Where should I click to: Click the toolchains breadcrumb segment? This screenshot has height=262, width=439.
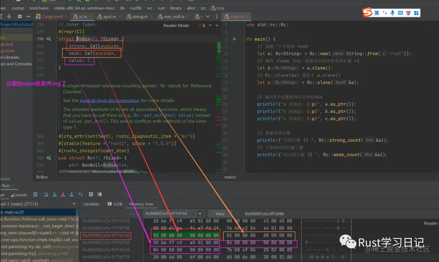coord(39,8)
